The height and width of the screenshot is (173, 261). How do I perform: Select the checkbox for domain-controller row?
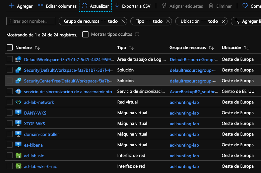pos(10,134)
